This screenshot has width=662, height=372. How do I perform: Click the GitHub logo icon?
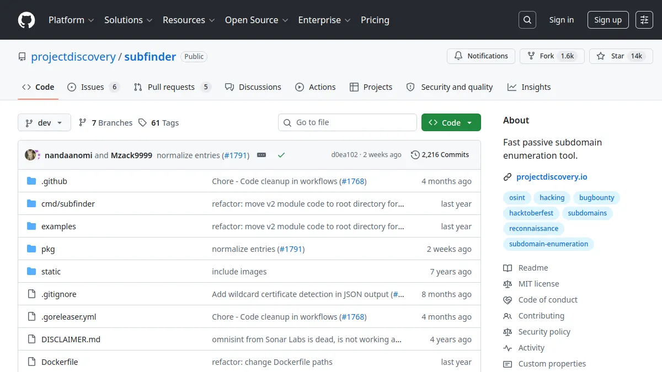click(x=26, y=20)
